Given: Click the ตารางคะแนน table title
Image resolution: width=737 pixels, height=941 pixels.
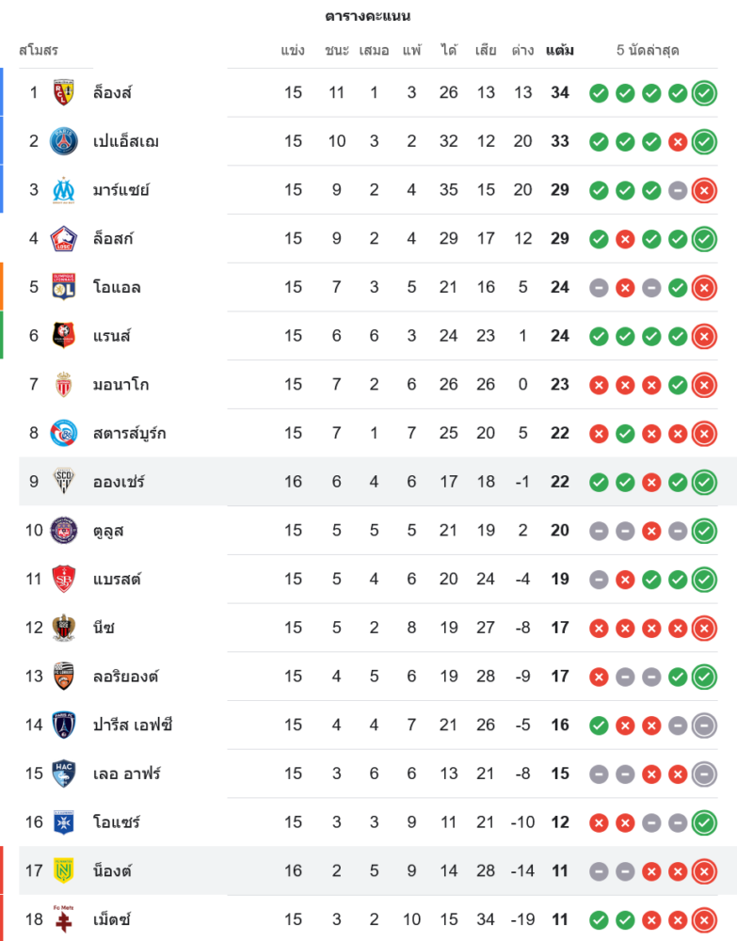Looking at the screenshot, I should [x=368, y=16].
